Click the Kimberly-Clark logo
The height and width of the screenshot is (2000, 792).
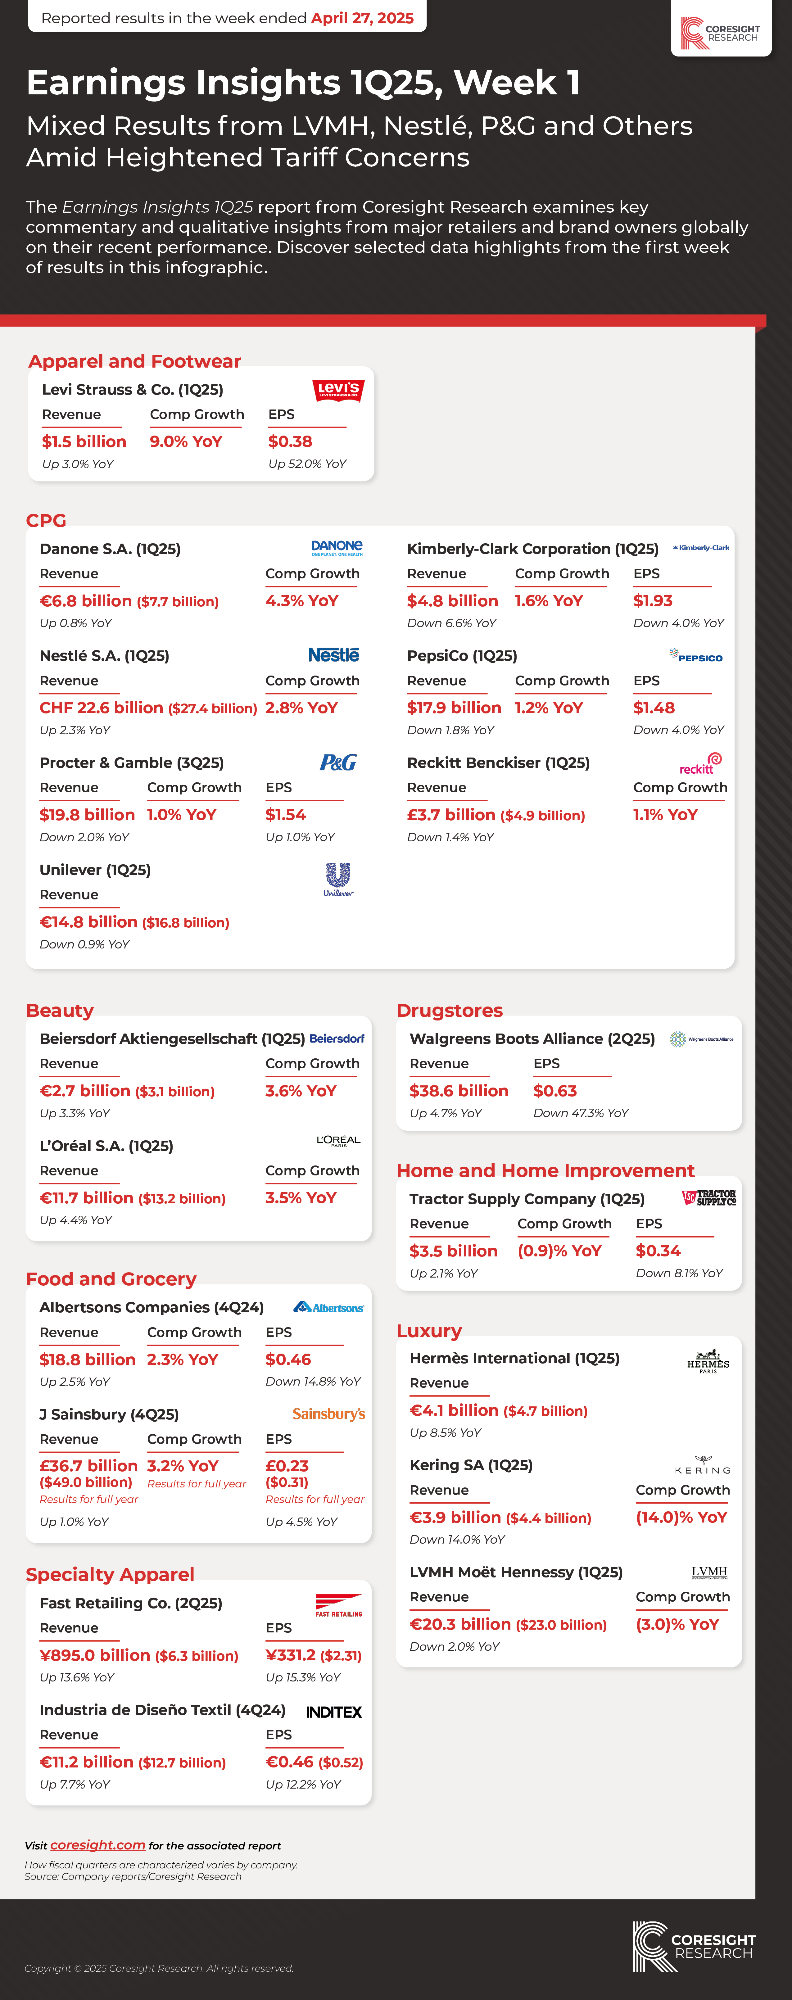[x=701, y=548]
